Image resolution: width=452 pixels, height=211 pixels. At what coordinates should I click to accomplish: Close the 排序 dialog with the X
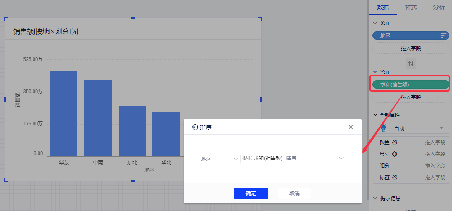pos(351,127)
